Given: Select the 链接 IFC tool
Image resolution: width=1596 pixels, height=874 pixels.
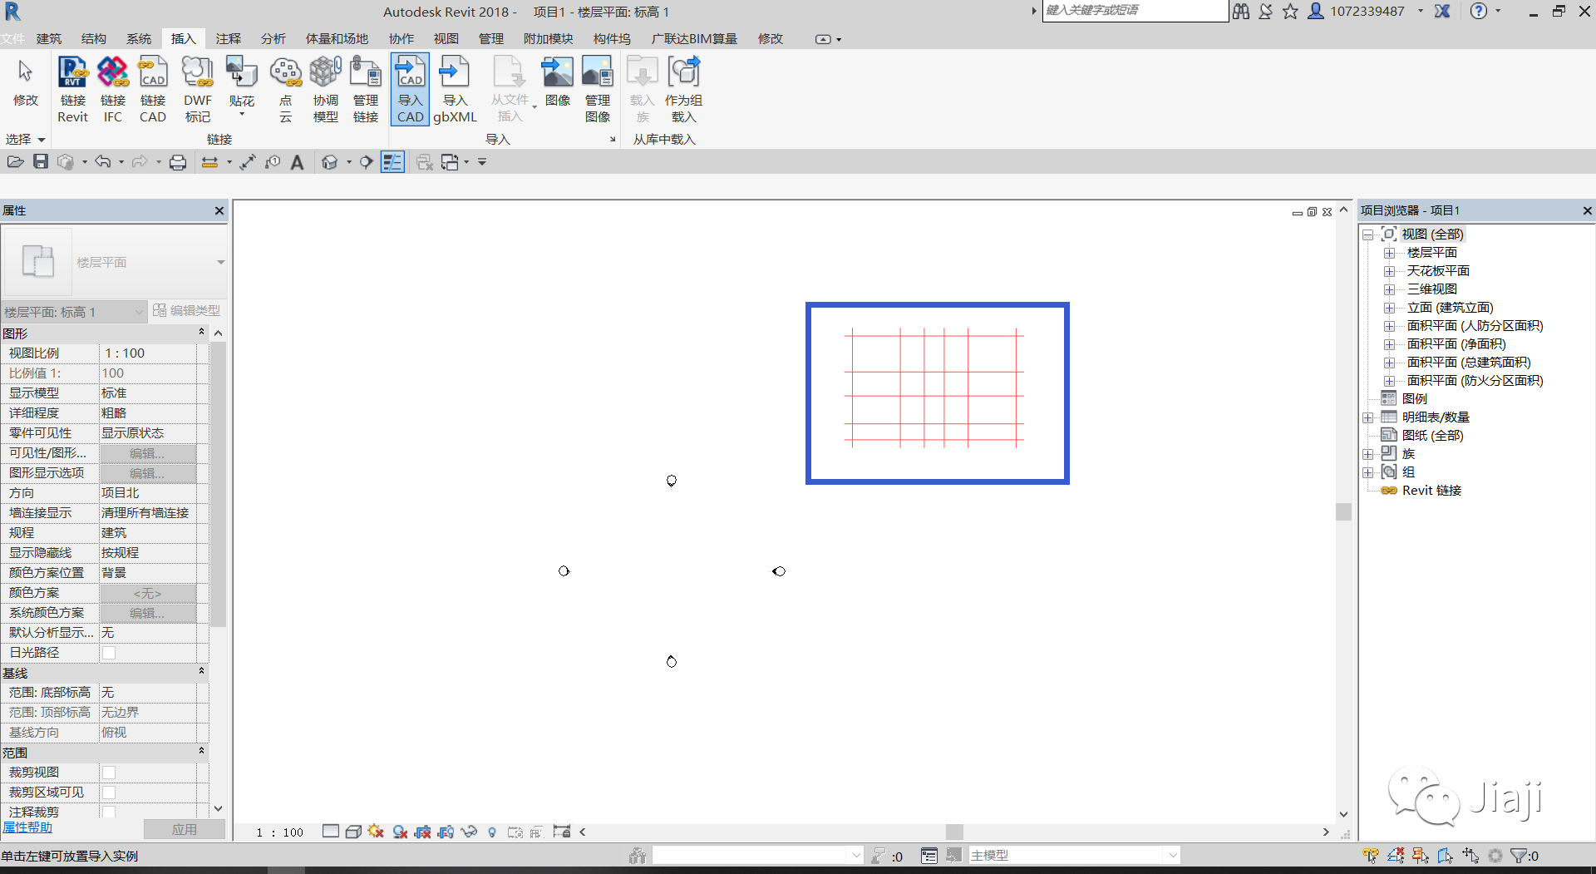Looking at the screenshot, I should [x=113, y=90].
